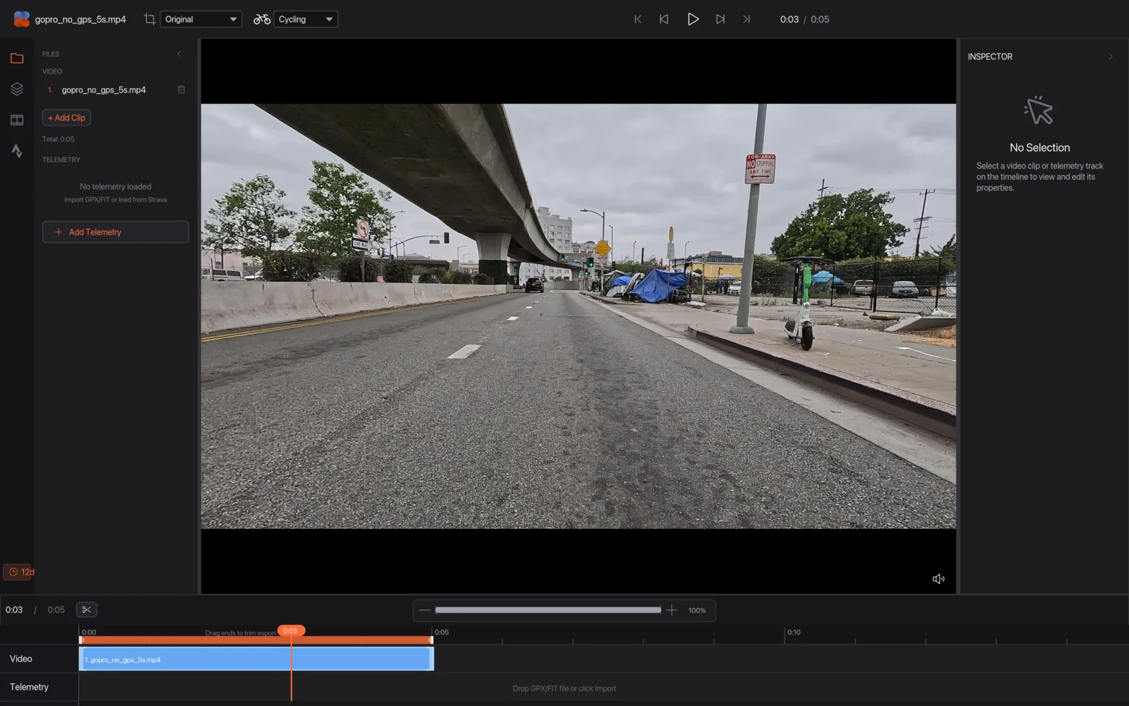Click the timeline zoom slider
This screenshot has height=706, width=1129.
pos(548,610)
